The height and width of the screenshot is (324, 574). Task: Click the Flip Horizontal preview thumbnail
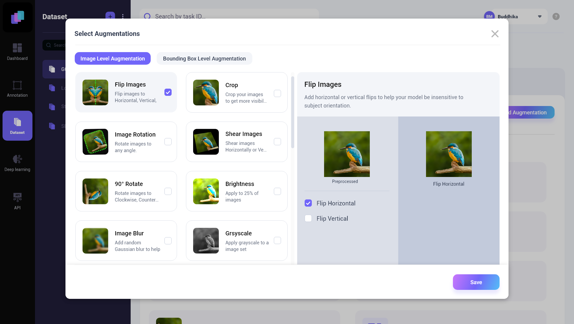pyautogui.click(x=448, y=154)
